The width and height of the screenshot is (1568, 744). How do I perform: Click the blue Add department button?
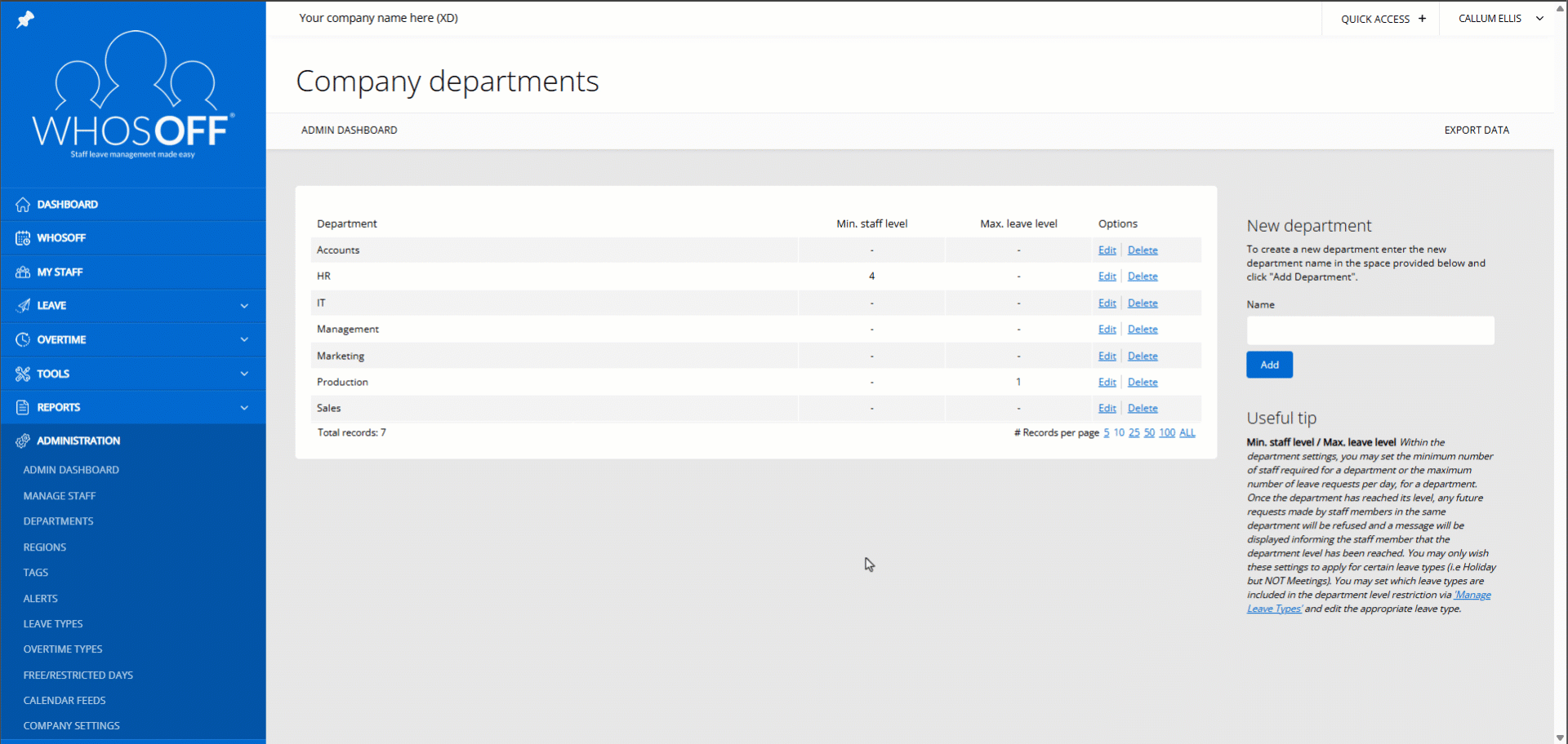tap(1269, 365)
